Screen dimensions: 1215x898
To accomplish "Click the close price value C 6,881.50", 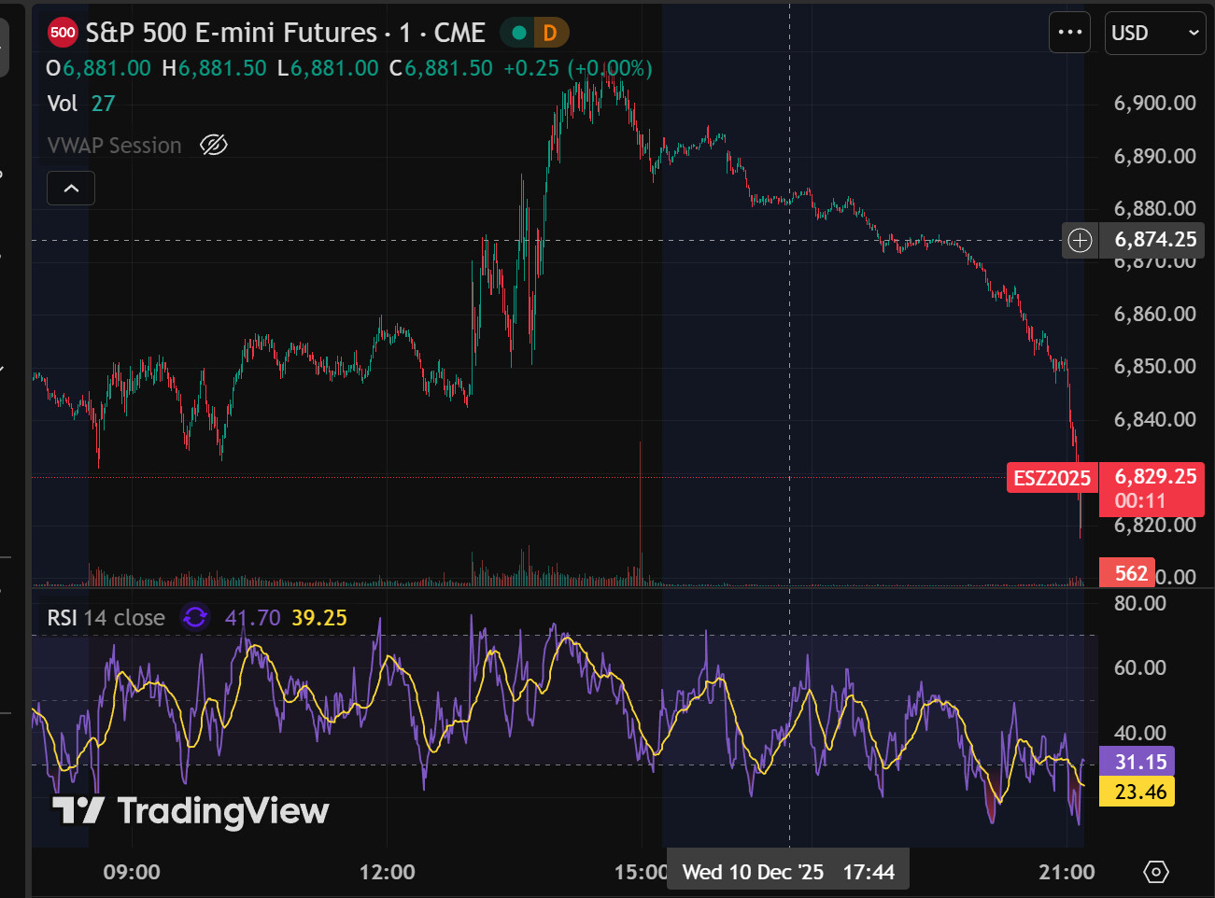I will [x=441, y=68].
